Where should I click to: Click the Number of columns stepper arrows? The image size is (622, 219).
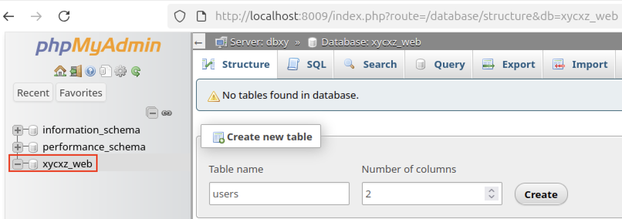(491, 194)
